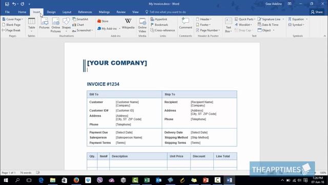Open File Explorer from the taskbar
The width and height of the screenshot is (328, 185).
[53, 180]
